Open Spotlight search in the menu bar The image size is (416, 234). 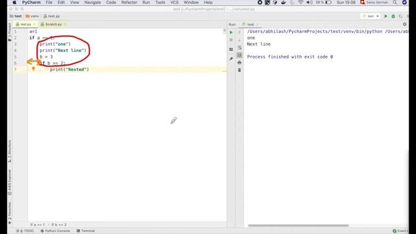(395, 3)
